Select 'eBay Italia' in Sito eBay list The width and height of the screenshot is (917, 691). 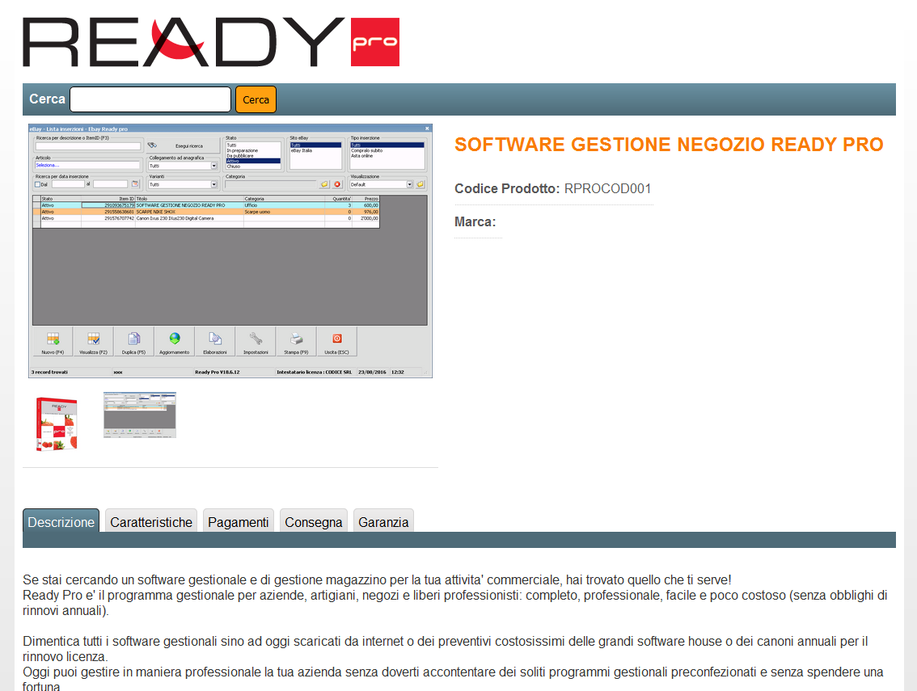[x=302, y=151]
